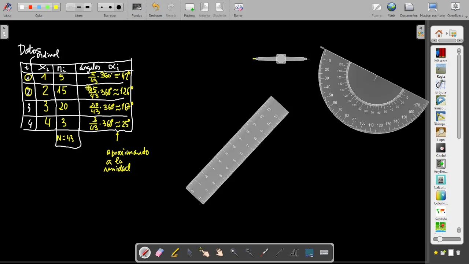The width and height of the screenshot is (469, 264).
Task: Show the virtual keyboard
Action: [x=324, y=253]
